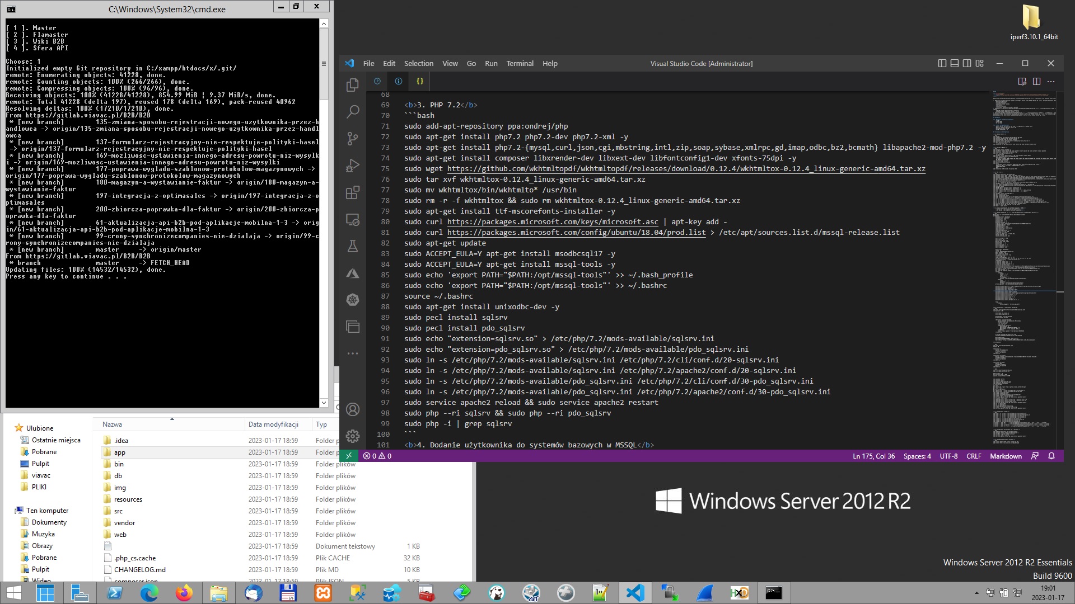1075x604 pixels.
Task: Open the Markdown language mode selector
Action: 1006,456
